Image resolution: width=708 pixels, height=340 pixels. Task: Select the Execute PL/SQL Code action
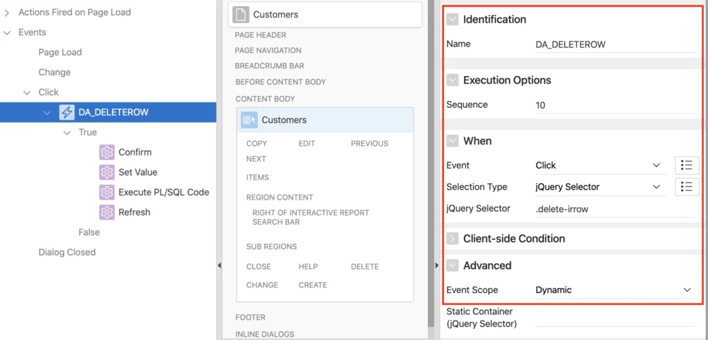click(164, 192)
